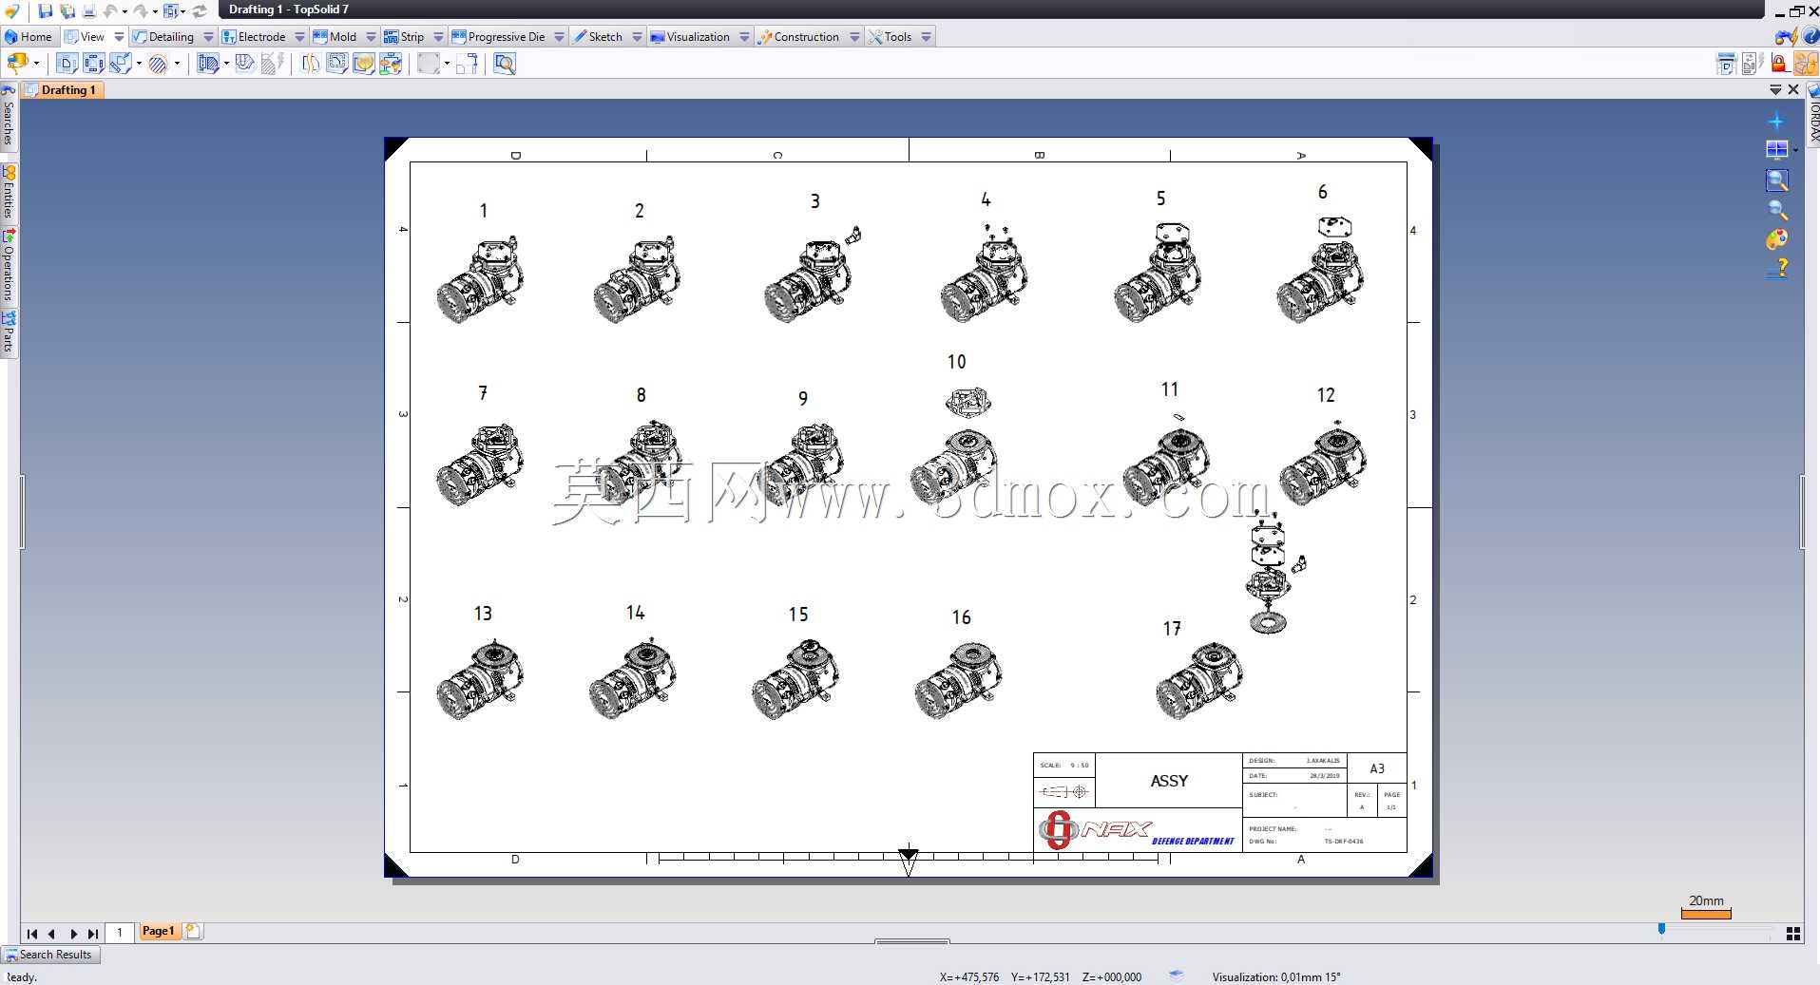Expand the View tab dropdown arrow
1820x985 pixels.
(x=118, y=37)
